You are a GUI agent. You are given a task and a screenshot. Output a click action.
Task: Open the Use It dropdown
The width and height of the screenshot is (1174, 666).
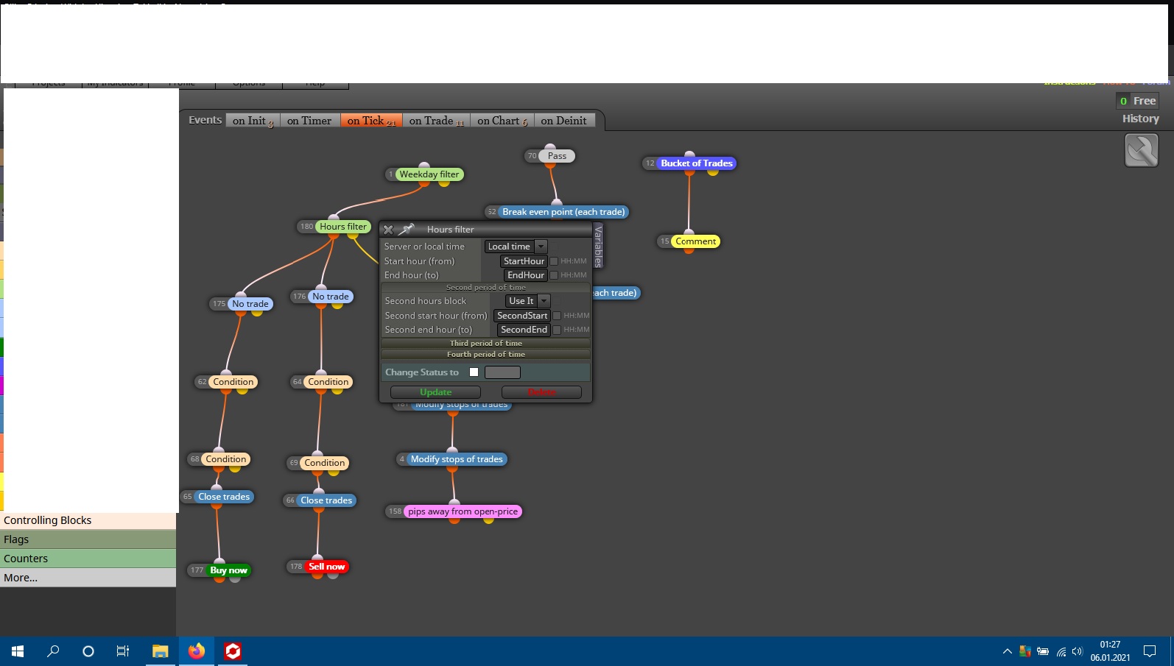pyautogui.click(x=527, y=301)
